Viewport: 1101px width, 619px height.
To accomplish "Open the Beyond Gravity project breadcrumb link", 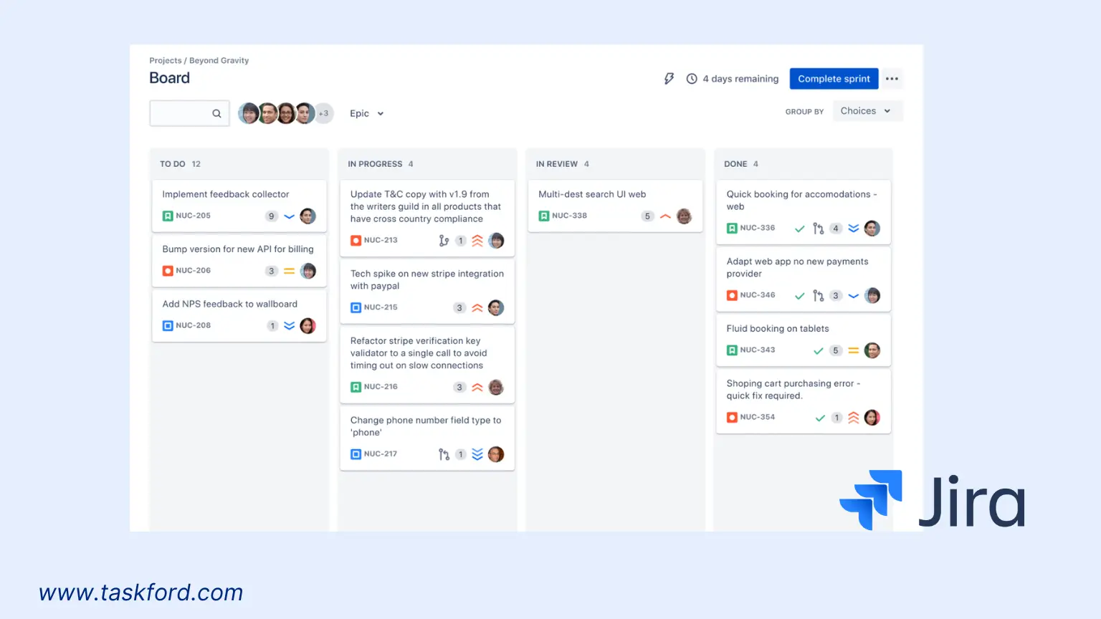I will [219, 60].
